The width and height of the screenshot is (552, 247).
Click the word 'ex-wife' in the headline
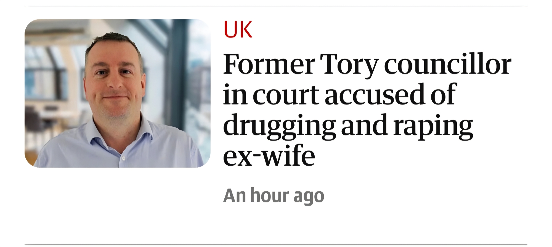coord(269,156)
